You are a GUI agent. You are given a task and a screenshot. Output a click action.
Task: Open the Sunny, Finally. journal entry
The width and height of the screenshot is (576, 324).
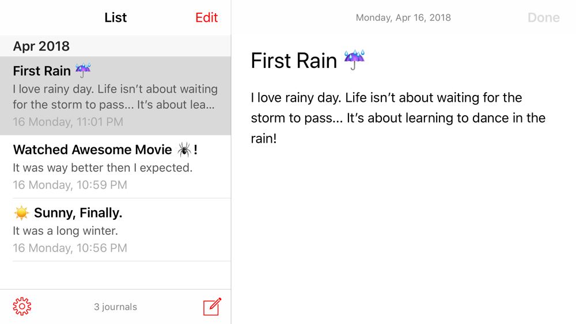[115, 230]
